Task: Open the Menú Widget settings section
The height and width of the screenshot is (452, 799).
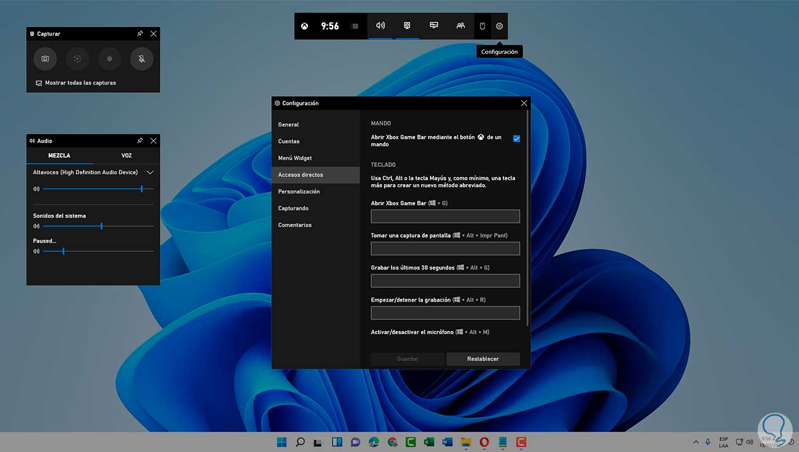Action: coord(316,158)
